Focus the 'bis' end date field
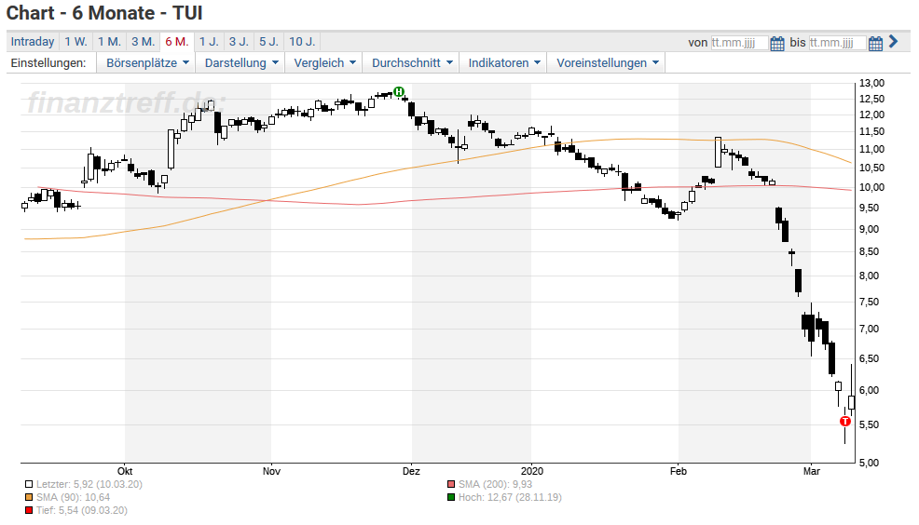Image resolution: width=919 pixels, height=525 pixels. (x=838, y=43)
